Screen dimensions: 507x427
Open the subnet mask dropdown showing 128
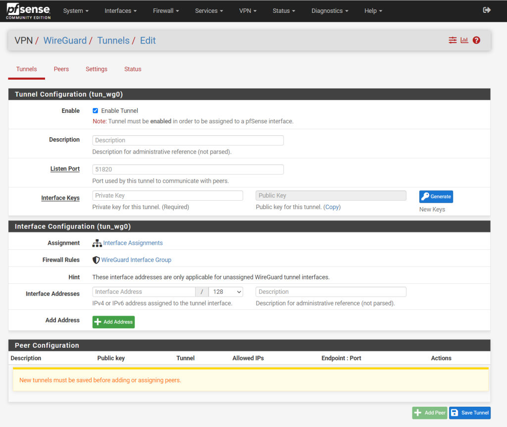click(x=226, y=292)
